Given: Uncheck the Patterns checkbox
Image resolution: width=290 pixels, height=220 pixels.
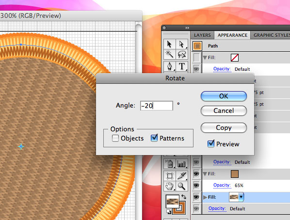Looking at the screenshot, I should tap(154, 138).
